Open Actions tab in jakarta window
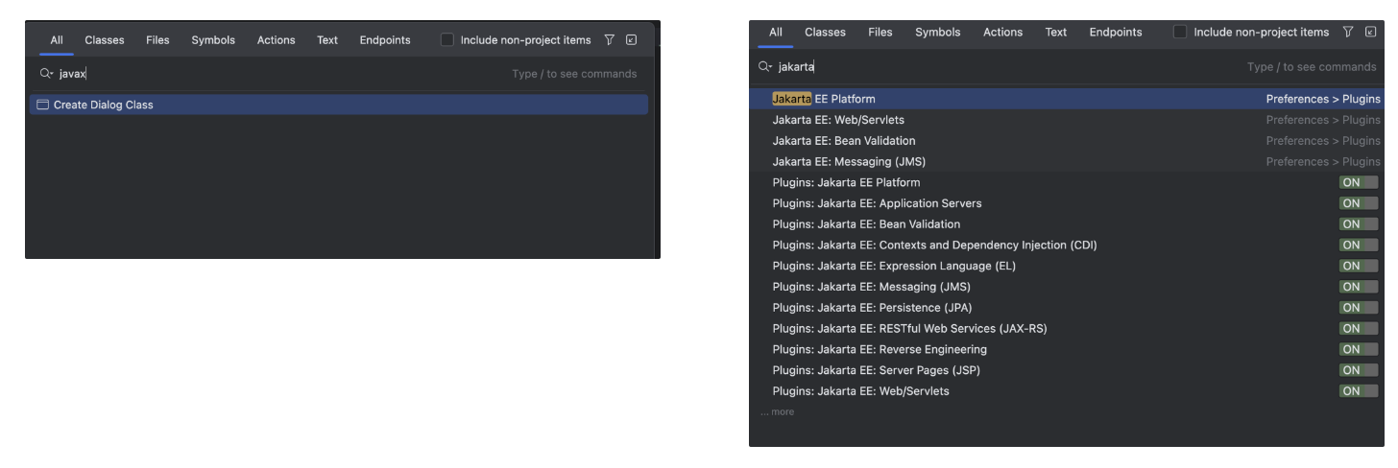The image size is (1398, 468). [1002, 33]
